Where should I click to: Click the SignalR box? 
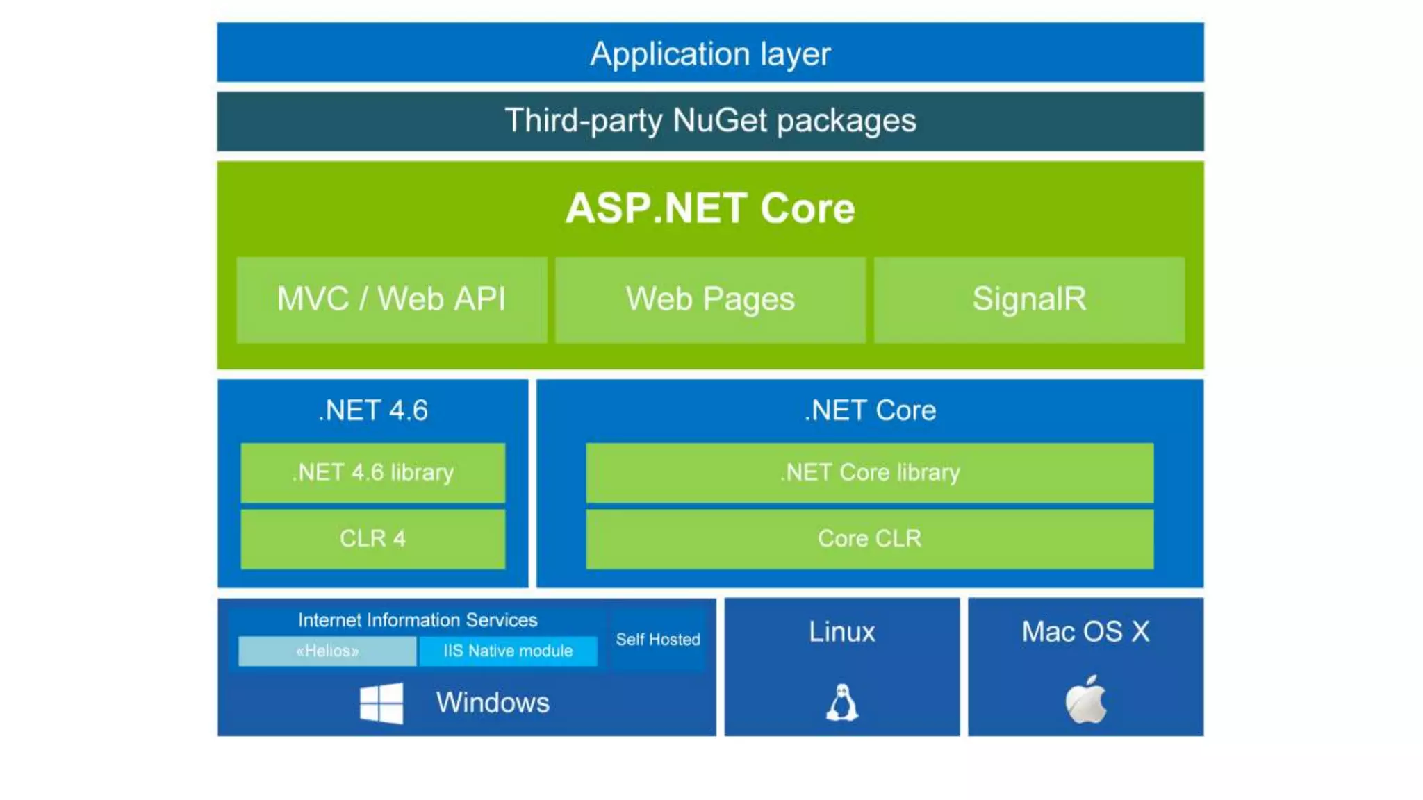[1029, 299]
